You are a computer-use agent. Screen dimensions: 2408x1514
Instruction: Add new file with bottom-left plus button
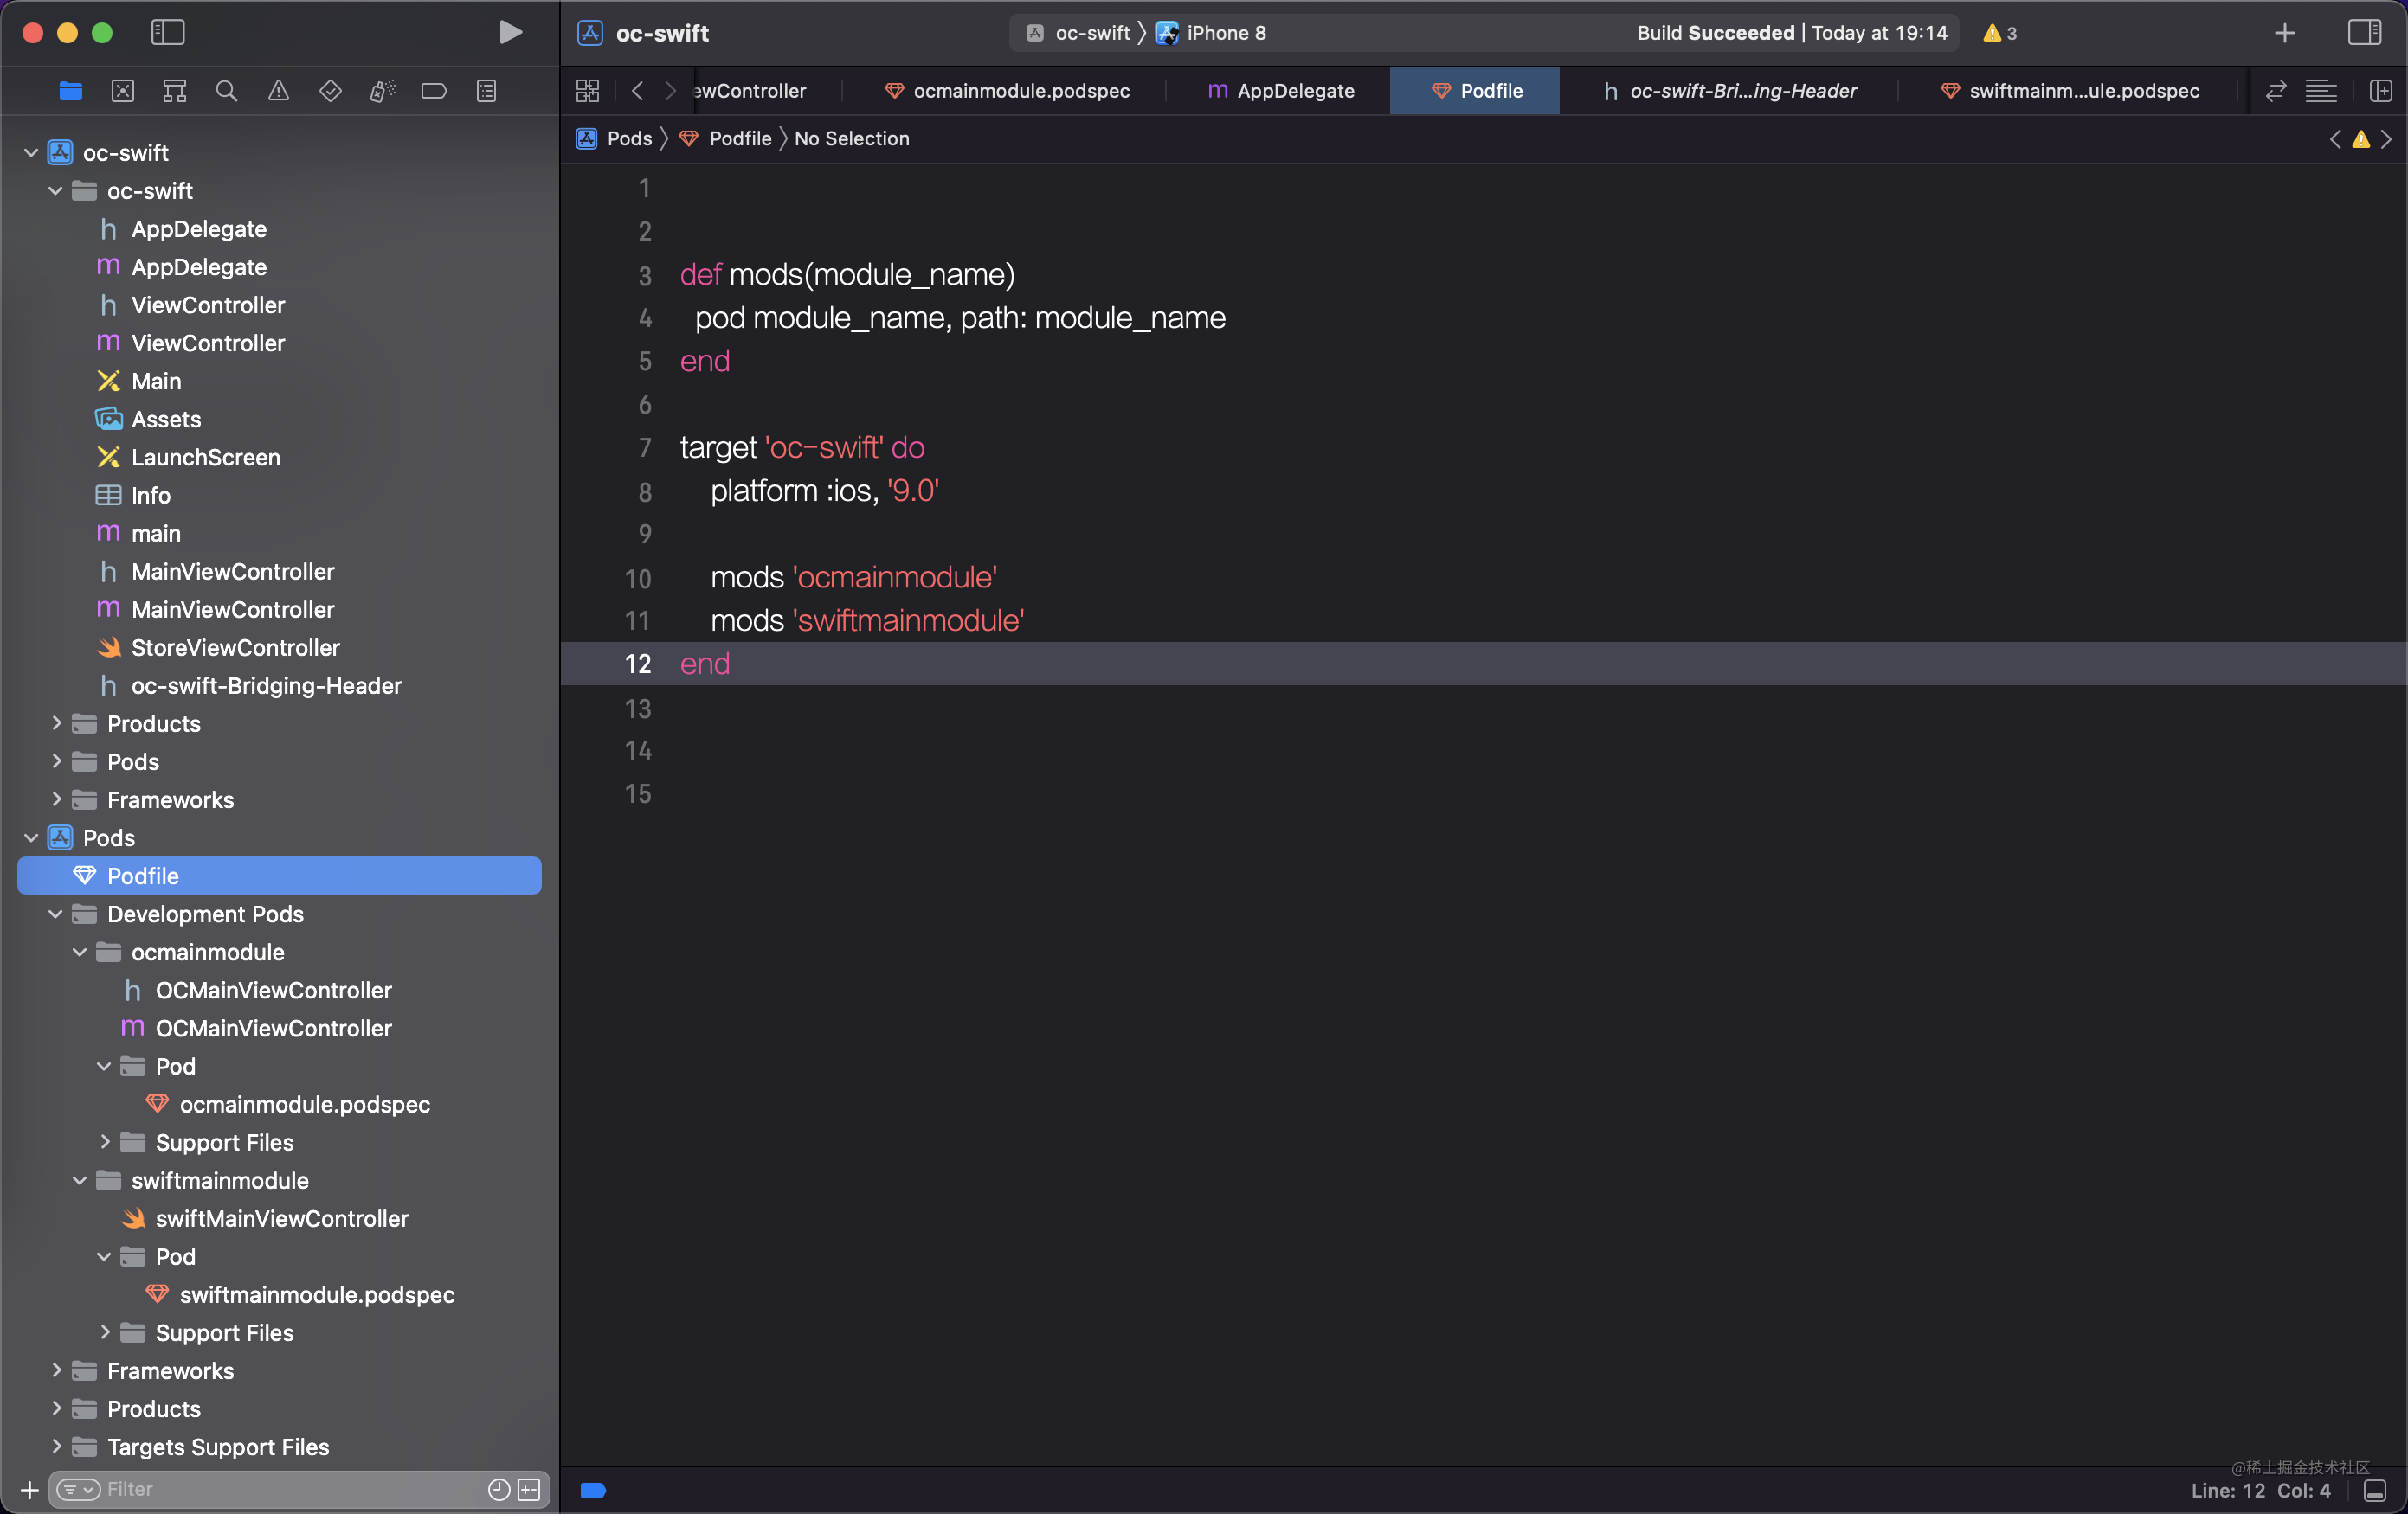[30, 1490]
